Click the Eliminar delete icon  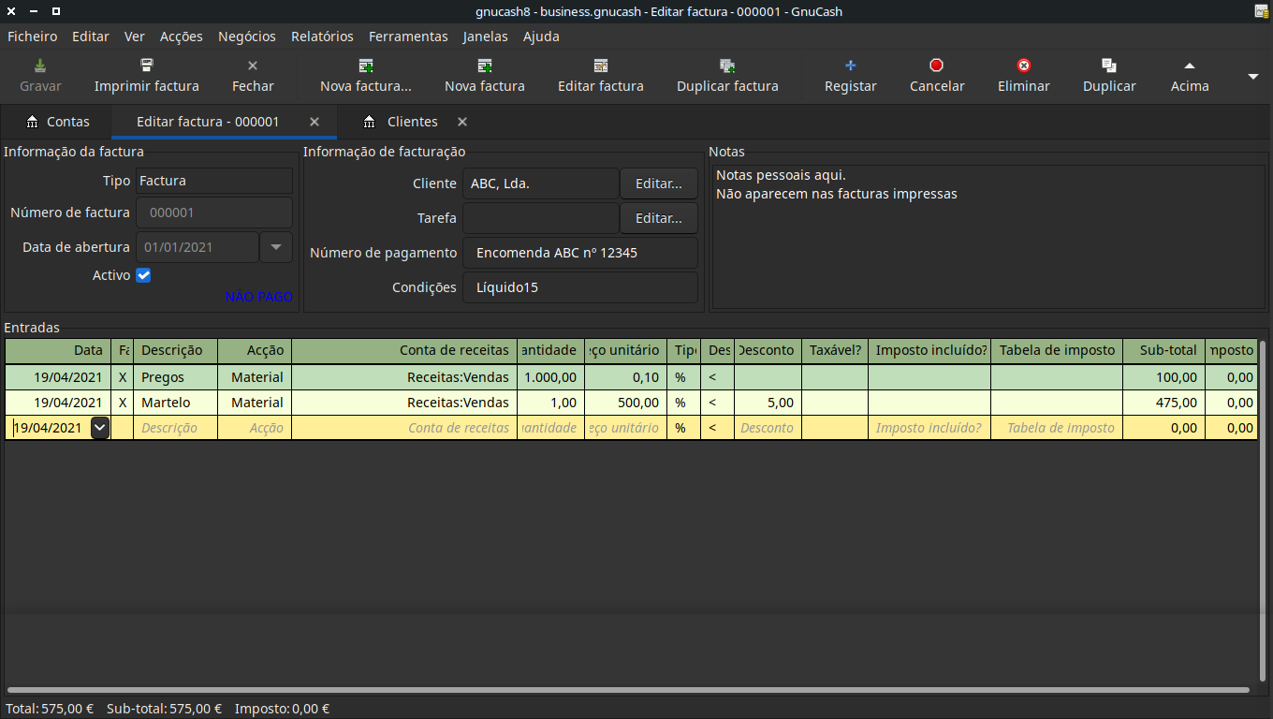[x=1024, y=66]
